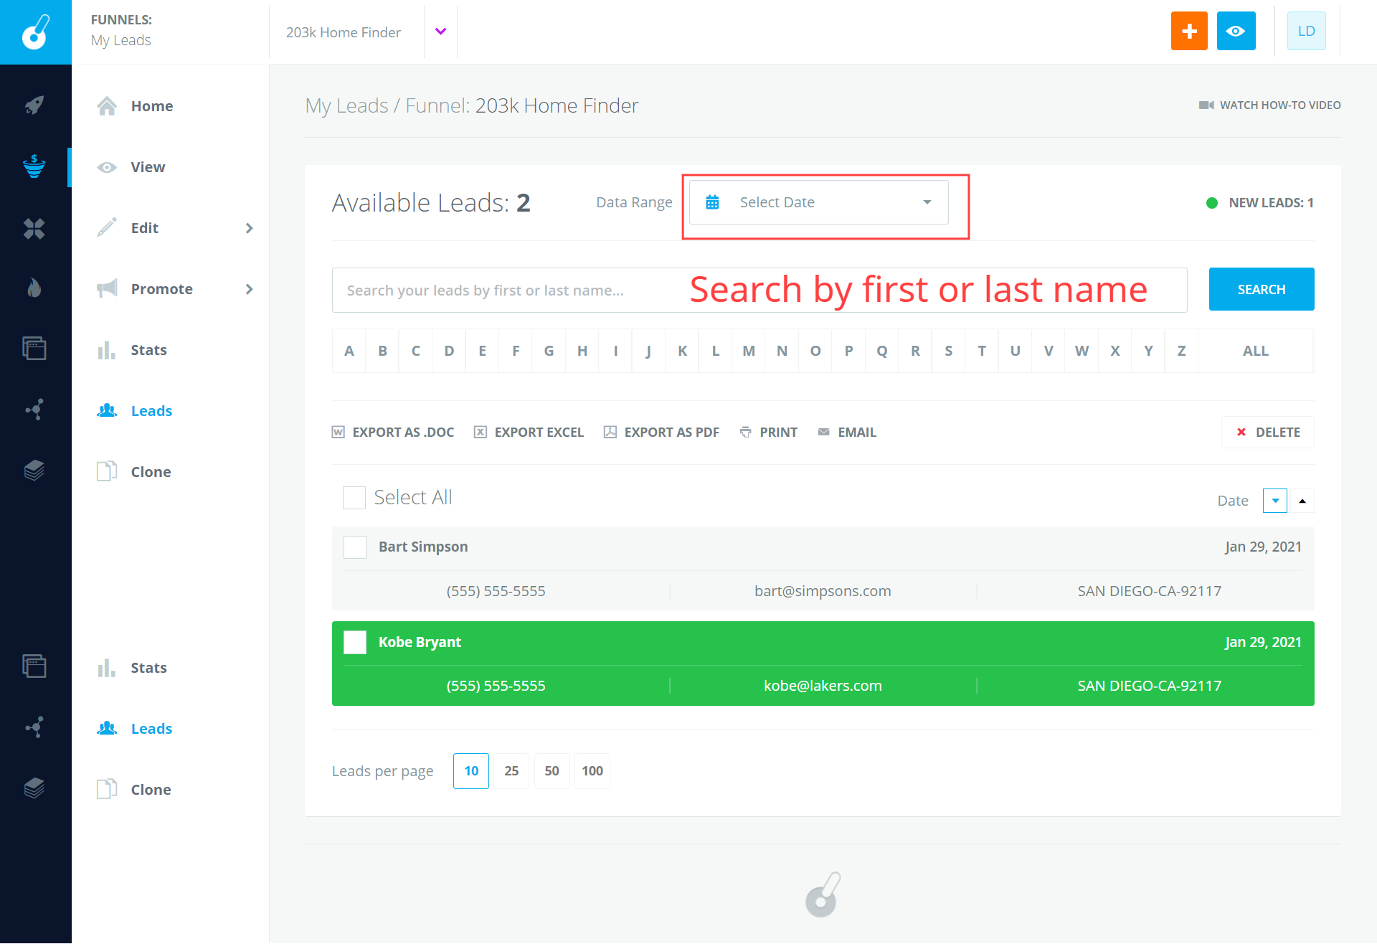Click EXPORT EXCEL
This screenshot has width=1377, height=944.
529,432
